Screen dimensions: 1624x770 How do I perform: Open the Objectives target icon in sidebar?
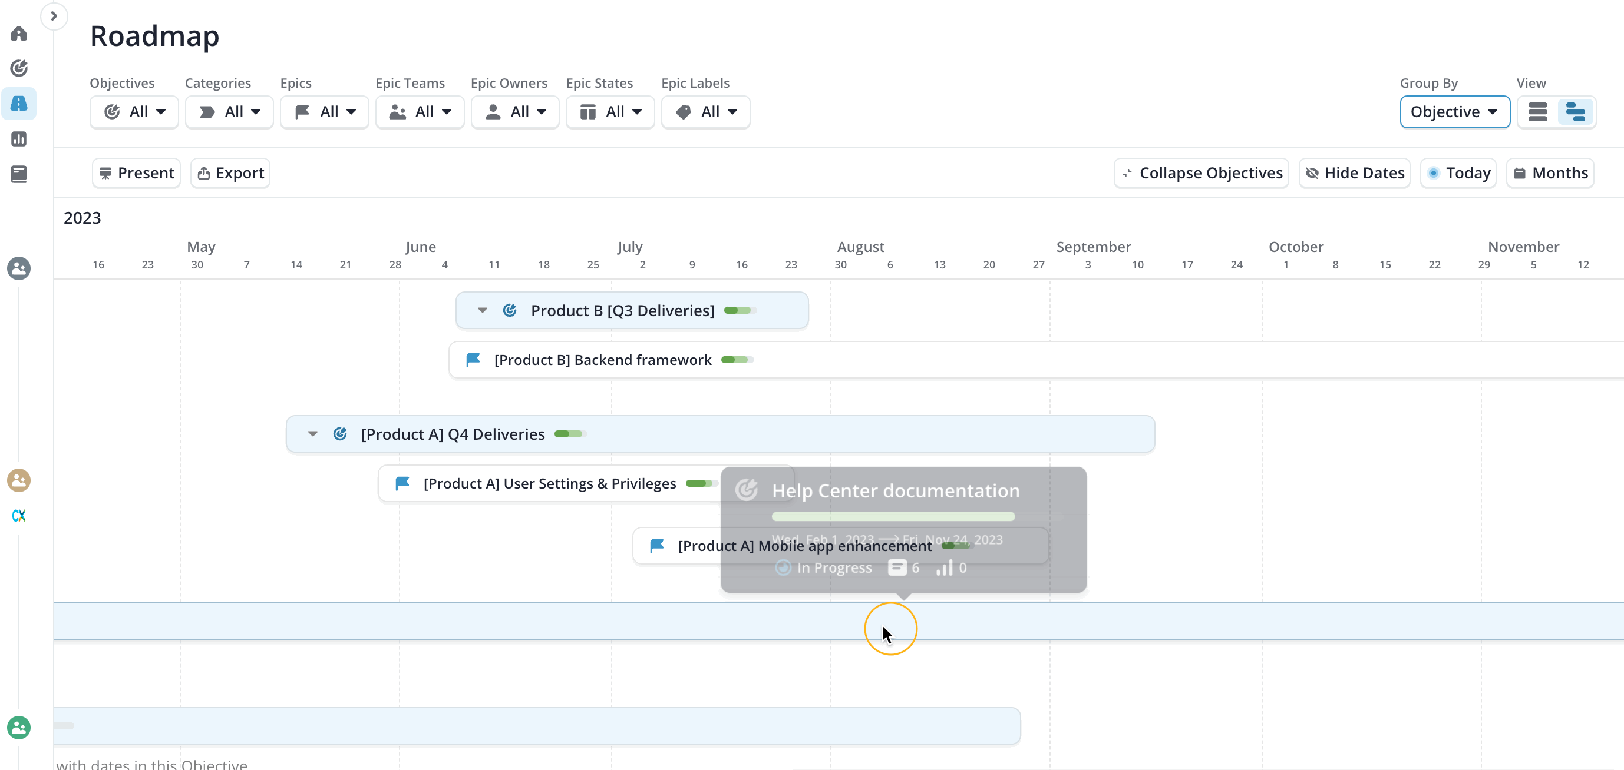click(19, 68)
